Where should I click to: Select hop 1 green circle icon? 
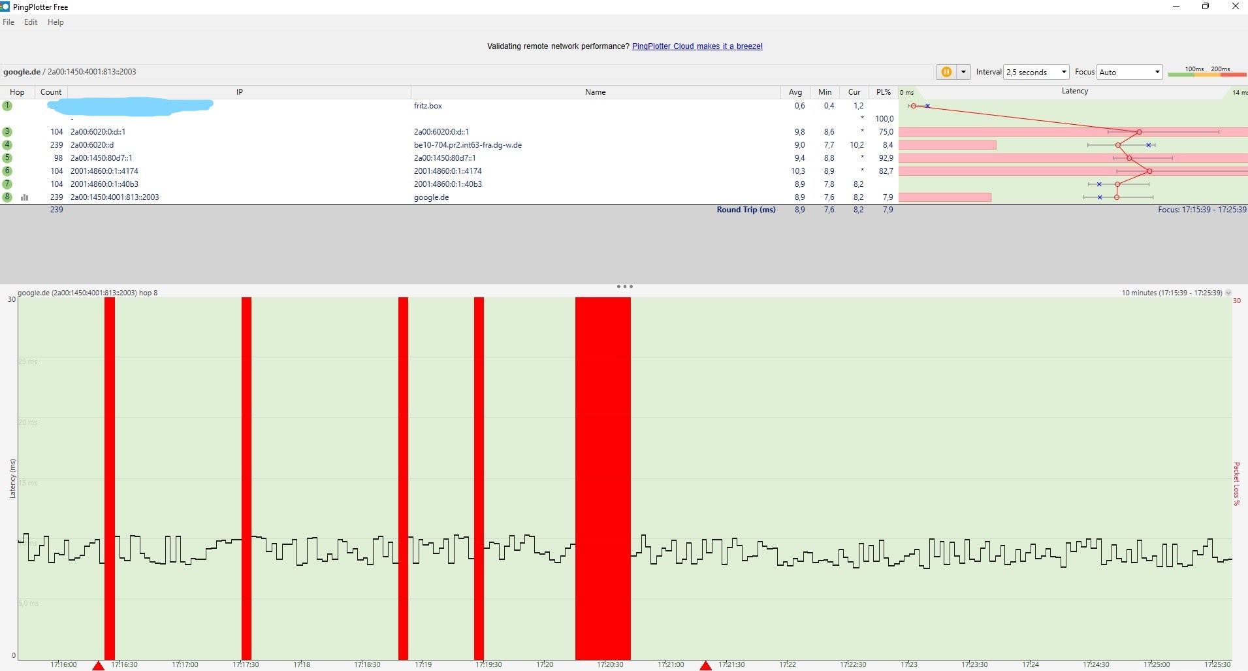[7, 105]
